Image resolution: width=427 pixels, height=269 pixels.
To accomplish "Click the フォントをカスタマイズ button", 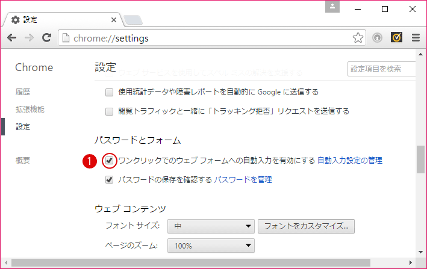I will 306,226.
